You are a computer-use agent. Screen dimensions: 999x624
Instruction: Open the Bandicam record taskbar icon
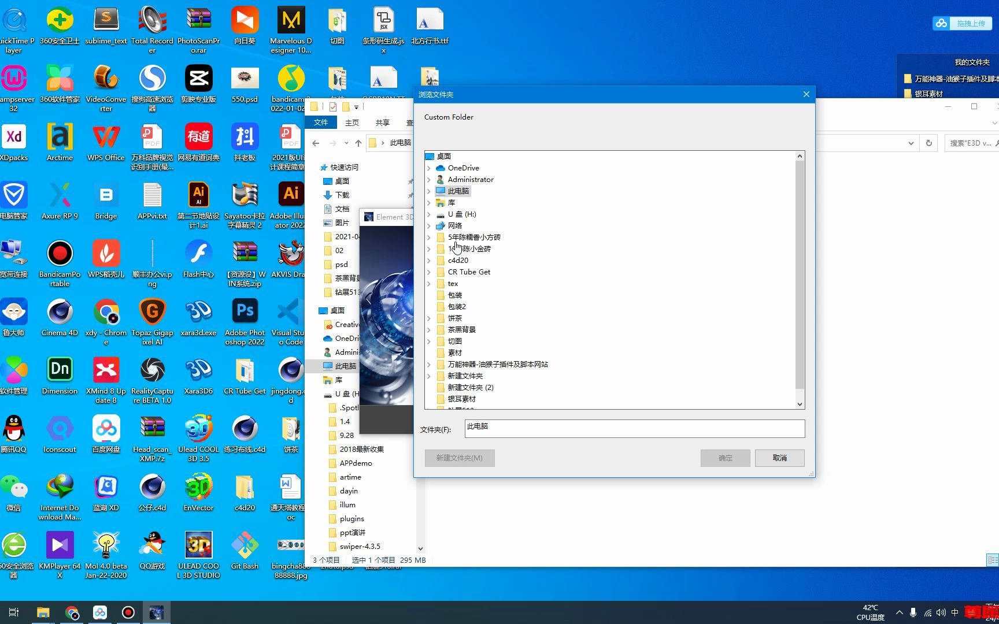(128, 612)
